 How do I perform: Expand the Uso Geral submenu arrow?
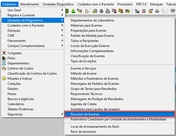[62, 10]
